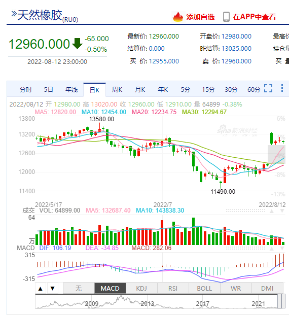Click the 添加自选 link

coord(200,17)
